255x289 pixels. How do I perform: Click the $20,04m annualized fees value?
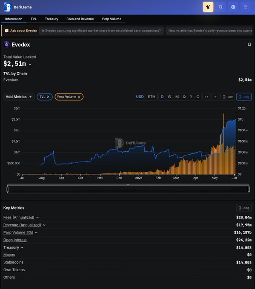[244, 218]
